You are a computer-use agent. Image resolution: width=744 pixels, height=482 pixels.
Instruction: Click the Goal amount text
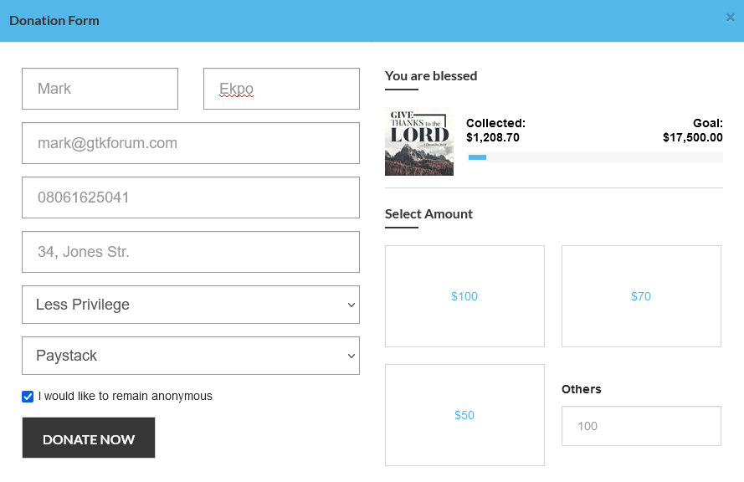pyautogui.click(x=693, y=131)
